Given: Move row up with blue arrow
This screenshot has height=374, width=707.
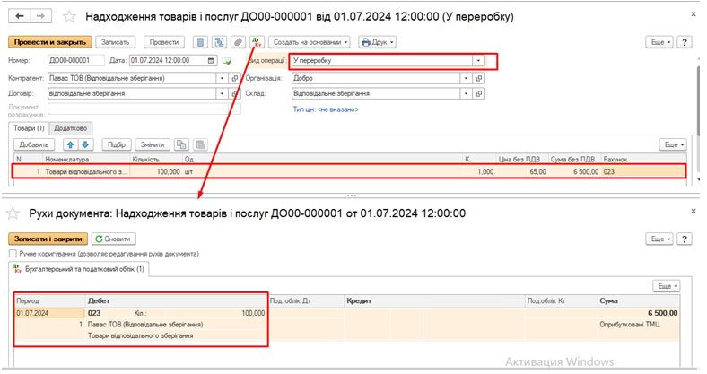Looking at the screenshot, I should pyautogui.click(x=70, y=144).
